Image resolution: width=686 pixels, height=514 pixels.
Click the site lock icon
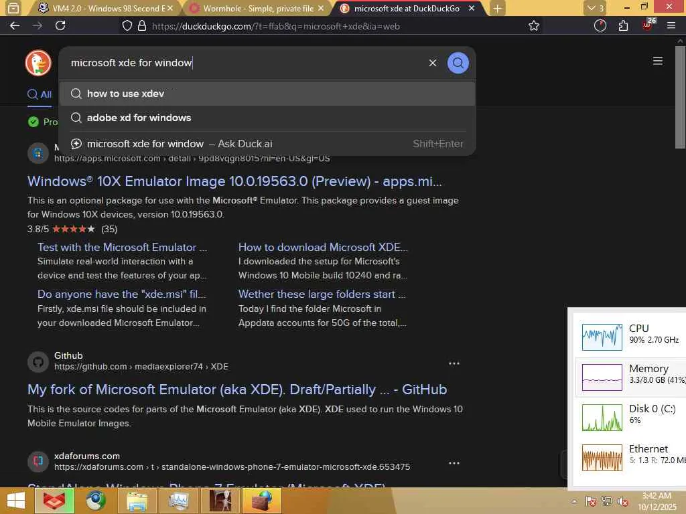pos(142,26)
